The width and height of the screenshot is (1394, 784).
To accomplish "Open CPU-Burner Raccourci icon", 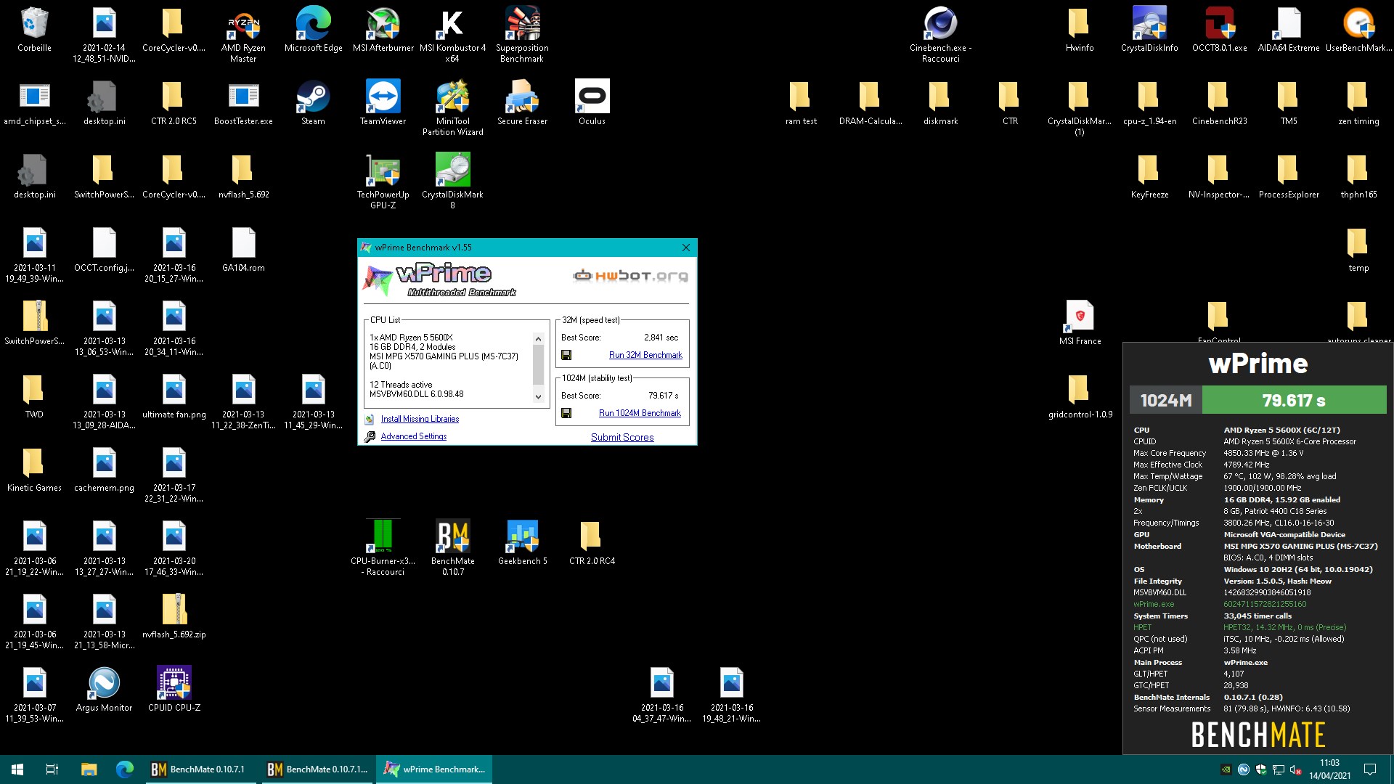I will coord(383,547).
